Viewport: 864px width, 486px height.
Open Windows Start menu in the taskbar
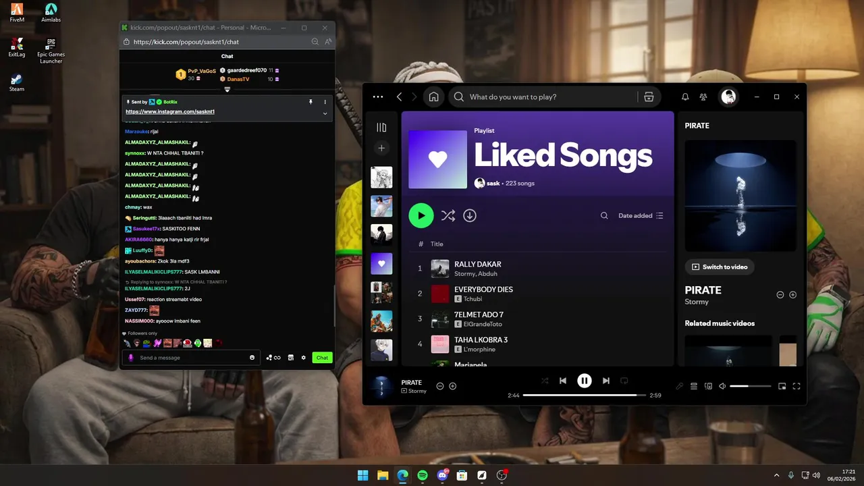362,475
